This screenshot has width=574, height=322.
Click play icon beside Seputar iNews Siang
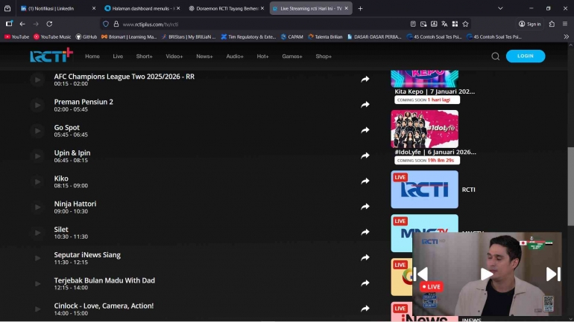37,258
